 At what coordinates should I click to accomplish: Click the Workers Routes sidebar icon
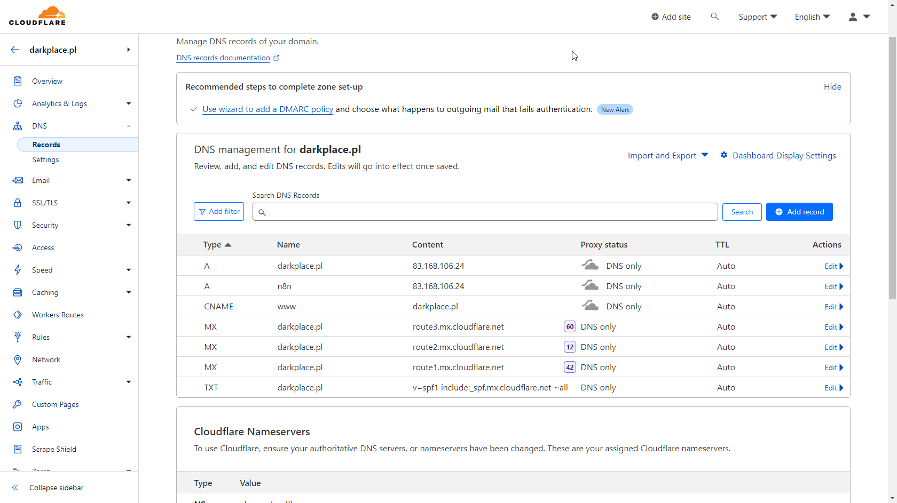tap(18, 315)
